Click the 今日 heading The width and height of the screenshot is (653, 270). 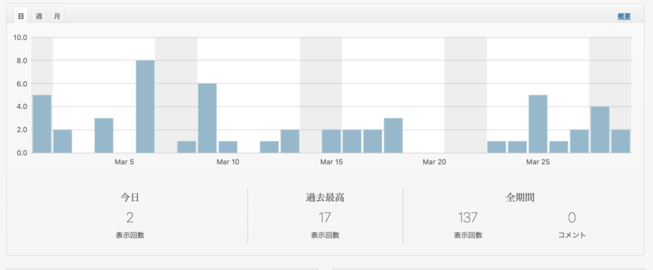coord(129,197)
